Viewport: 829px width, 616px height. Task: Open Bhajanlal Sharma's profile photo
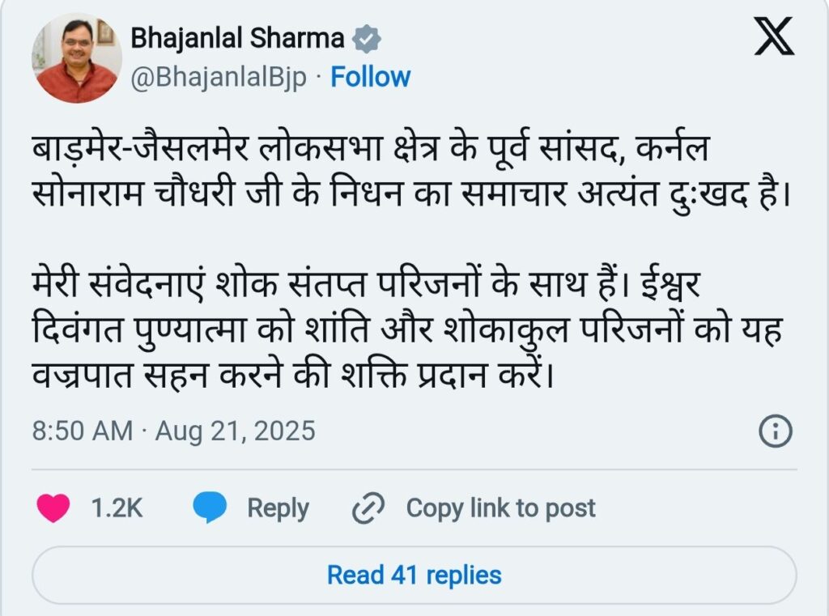77,58
